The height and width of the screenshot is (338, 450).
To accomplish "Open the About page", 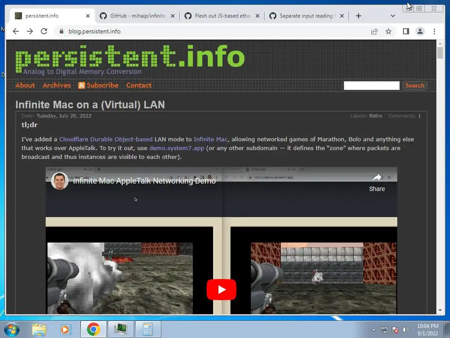I will (x=25, y=85).
